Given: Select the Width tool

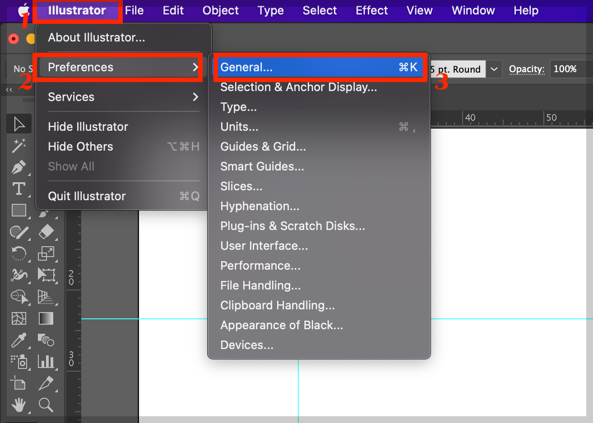Looking at the screenshot, I should 19,275.
